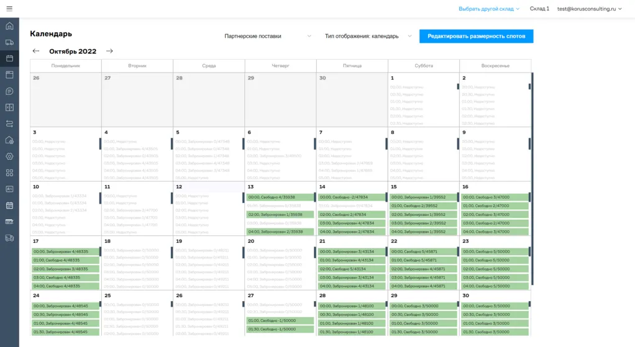This screenshot has height=347, width=635.
Task: Select the active calendar icon in sidebar
Action: click(x=9, y=58)
